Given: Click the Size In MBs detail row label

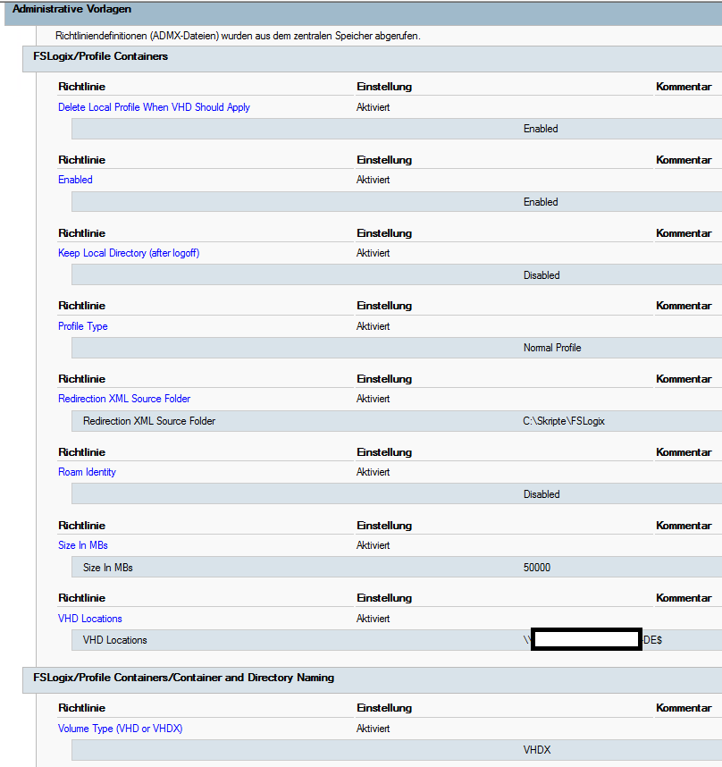Looking at the screenshot, I should [107, 568].
